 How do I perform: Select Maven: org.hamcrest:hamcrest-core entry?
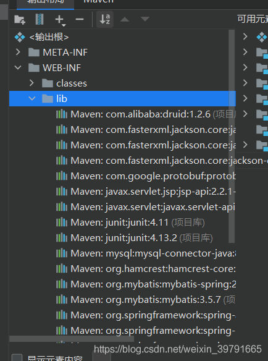(153, 269)
